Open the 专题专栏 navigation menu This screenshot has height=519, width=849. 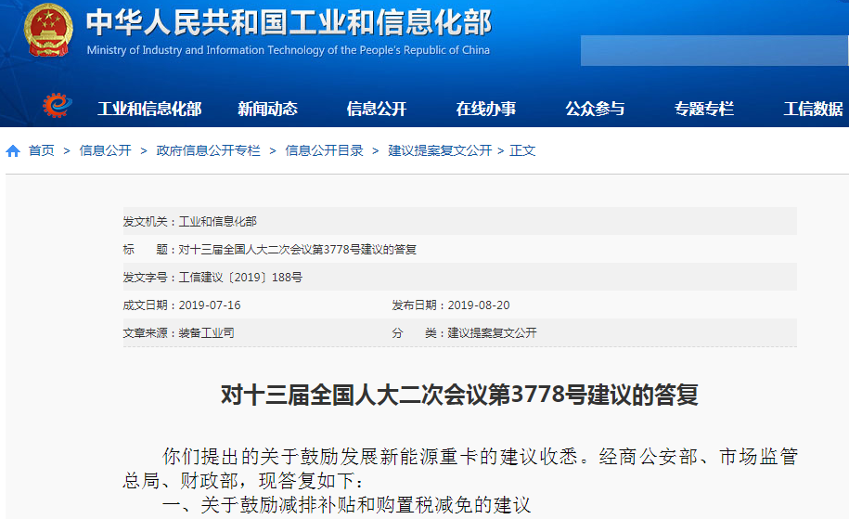[704, 109]
